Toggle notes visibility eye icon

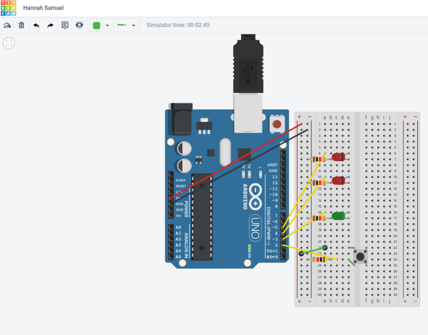point(79,25)
